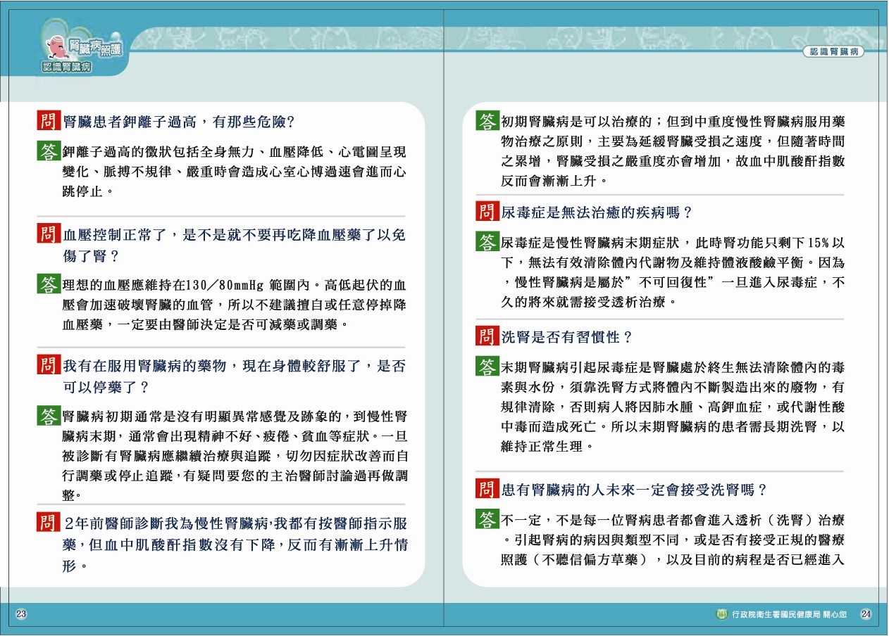Click the green 答 icon beside 末期腎臟病引起尿毒症
Image resolution: width=889 pixels, height=636 pixels.
coord(487,367)
